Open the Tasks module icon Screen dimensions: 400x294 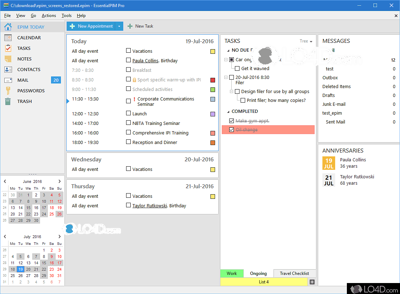pos(8,48)
